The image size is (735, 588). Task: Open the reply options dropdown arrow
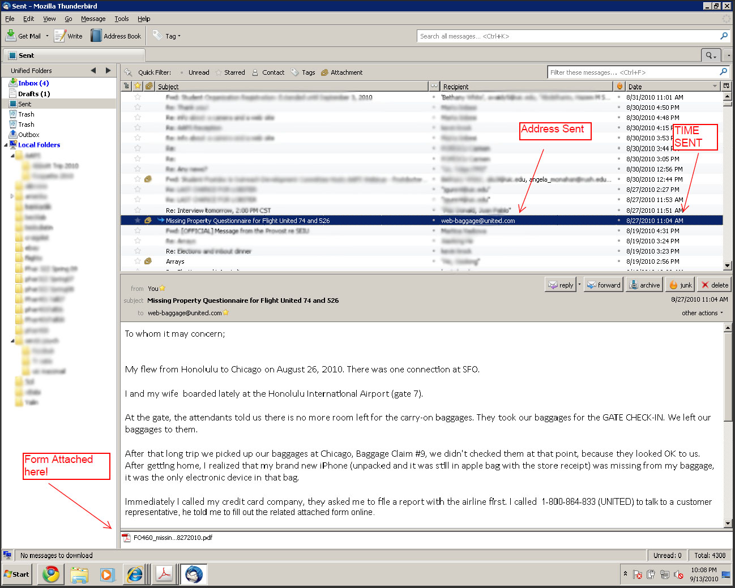(579, 285)
